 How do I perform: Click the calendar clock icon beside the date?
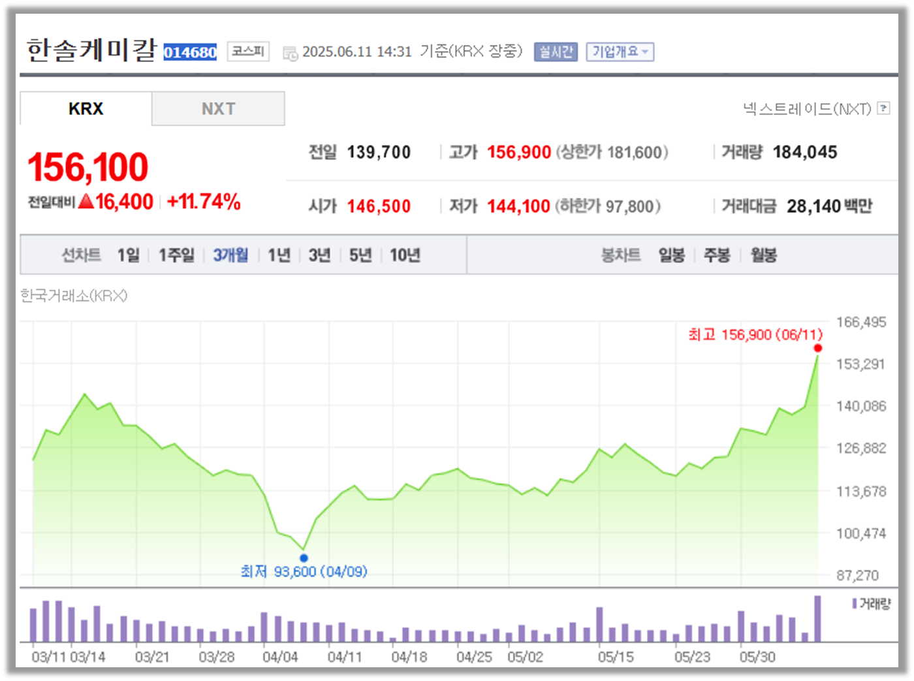pos(290,54)
